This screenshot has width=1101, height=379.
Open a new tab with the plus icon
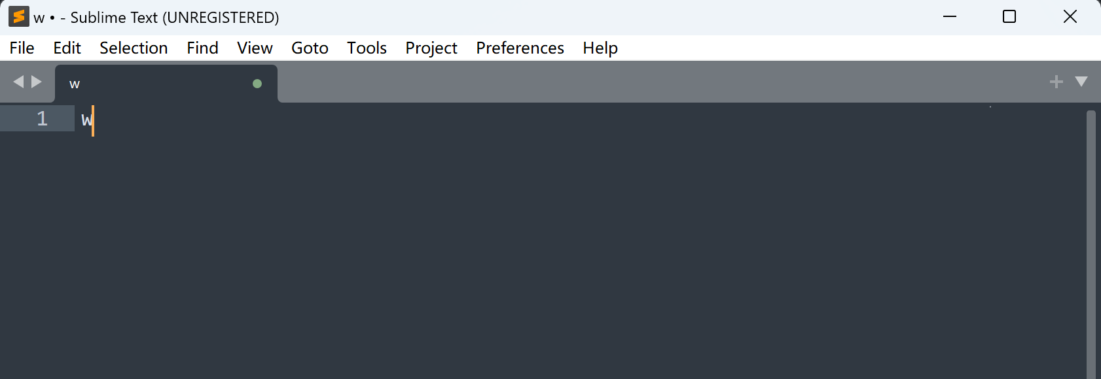click(1055, 82)
